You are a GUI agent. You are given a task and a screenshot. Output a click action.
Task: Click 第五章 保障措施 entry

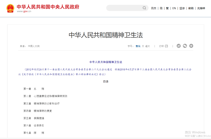point(34,118)
